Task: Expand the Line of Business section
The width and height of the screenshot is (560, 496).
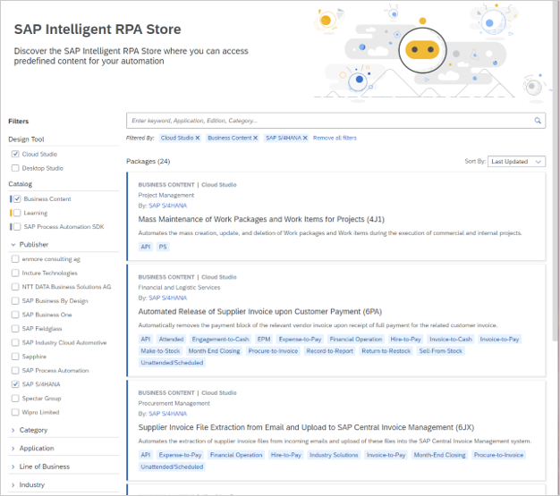Action: point(13,467)
